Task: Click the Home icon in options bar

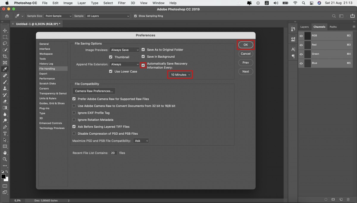Action: [7, 16]
